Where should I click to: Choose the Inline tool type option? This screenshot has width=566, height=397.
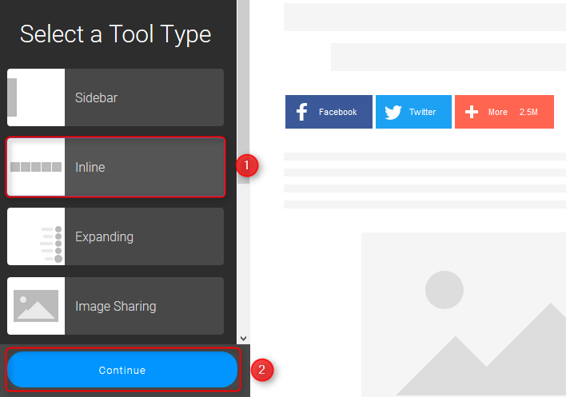115,167
